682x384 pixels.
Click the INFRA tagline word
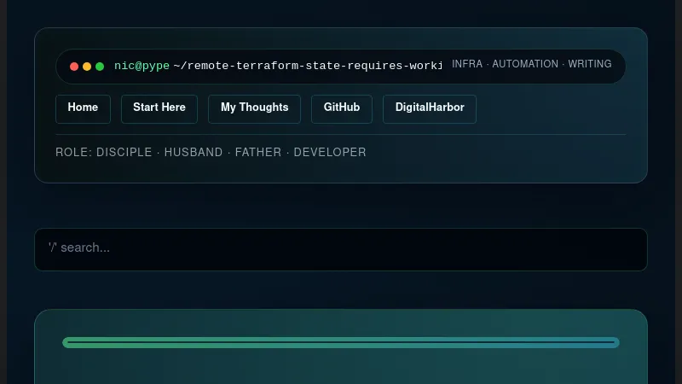click(466, 64)
